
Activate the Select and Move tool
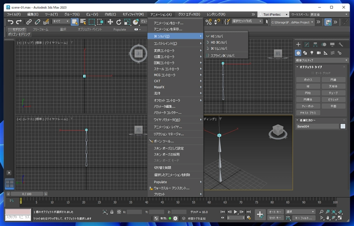[x=110, y=22]
